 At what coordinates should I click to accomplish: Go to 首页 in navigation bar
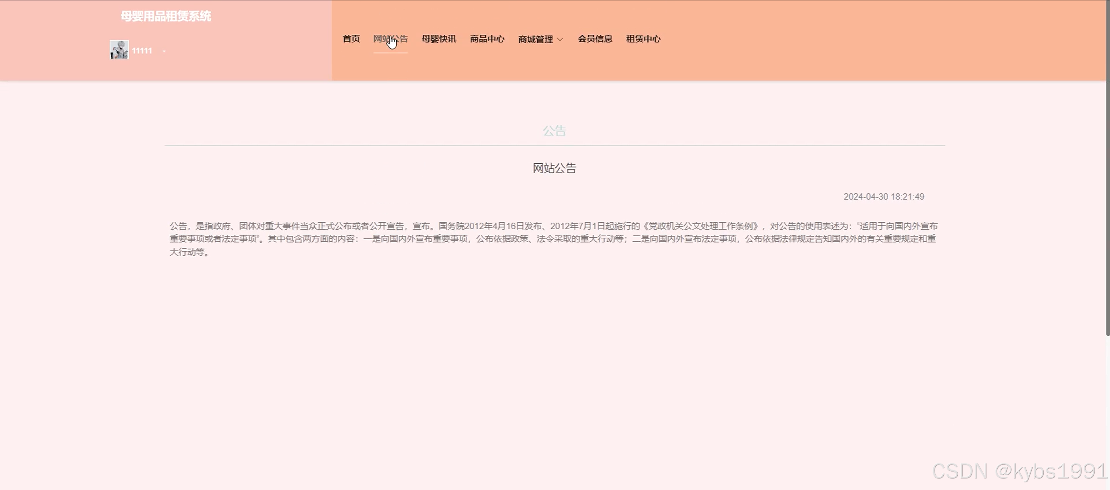click(x=351, y=39)
